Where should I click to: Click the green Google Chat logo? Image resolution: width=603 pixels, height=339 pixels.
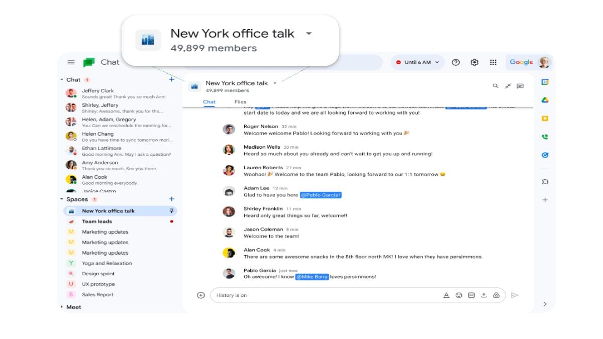point(89,62)
